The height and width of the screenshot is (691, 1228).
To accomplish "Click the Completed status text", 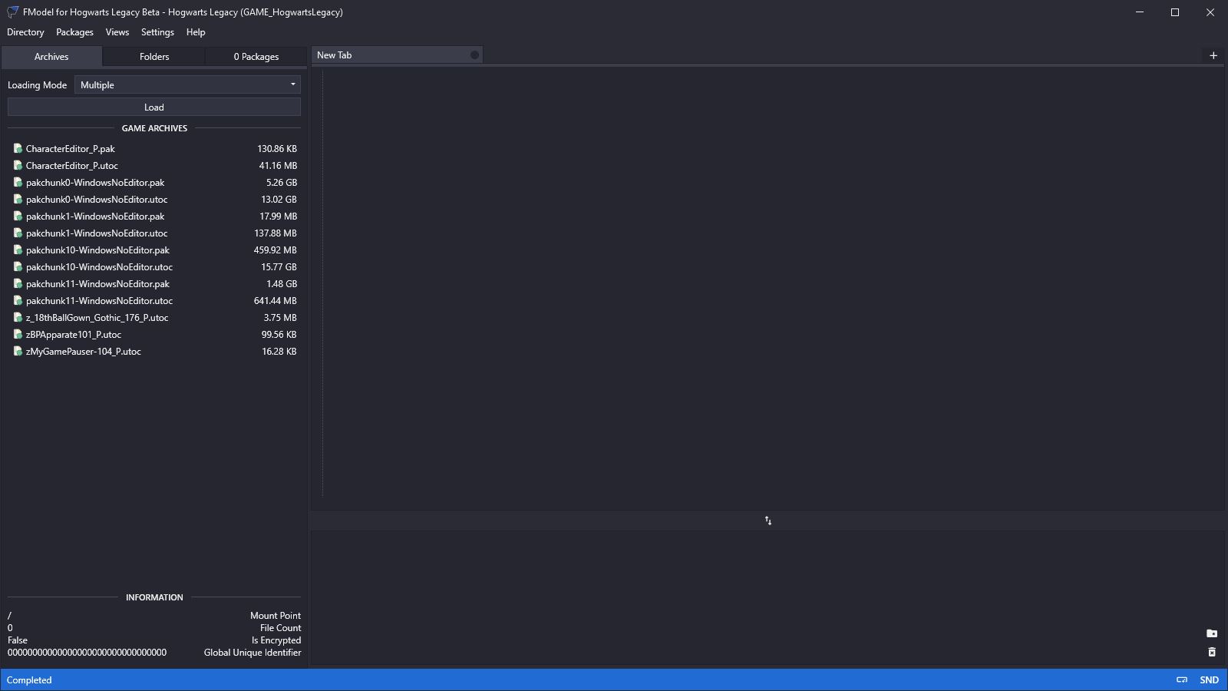I will coord(29,680).
